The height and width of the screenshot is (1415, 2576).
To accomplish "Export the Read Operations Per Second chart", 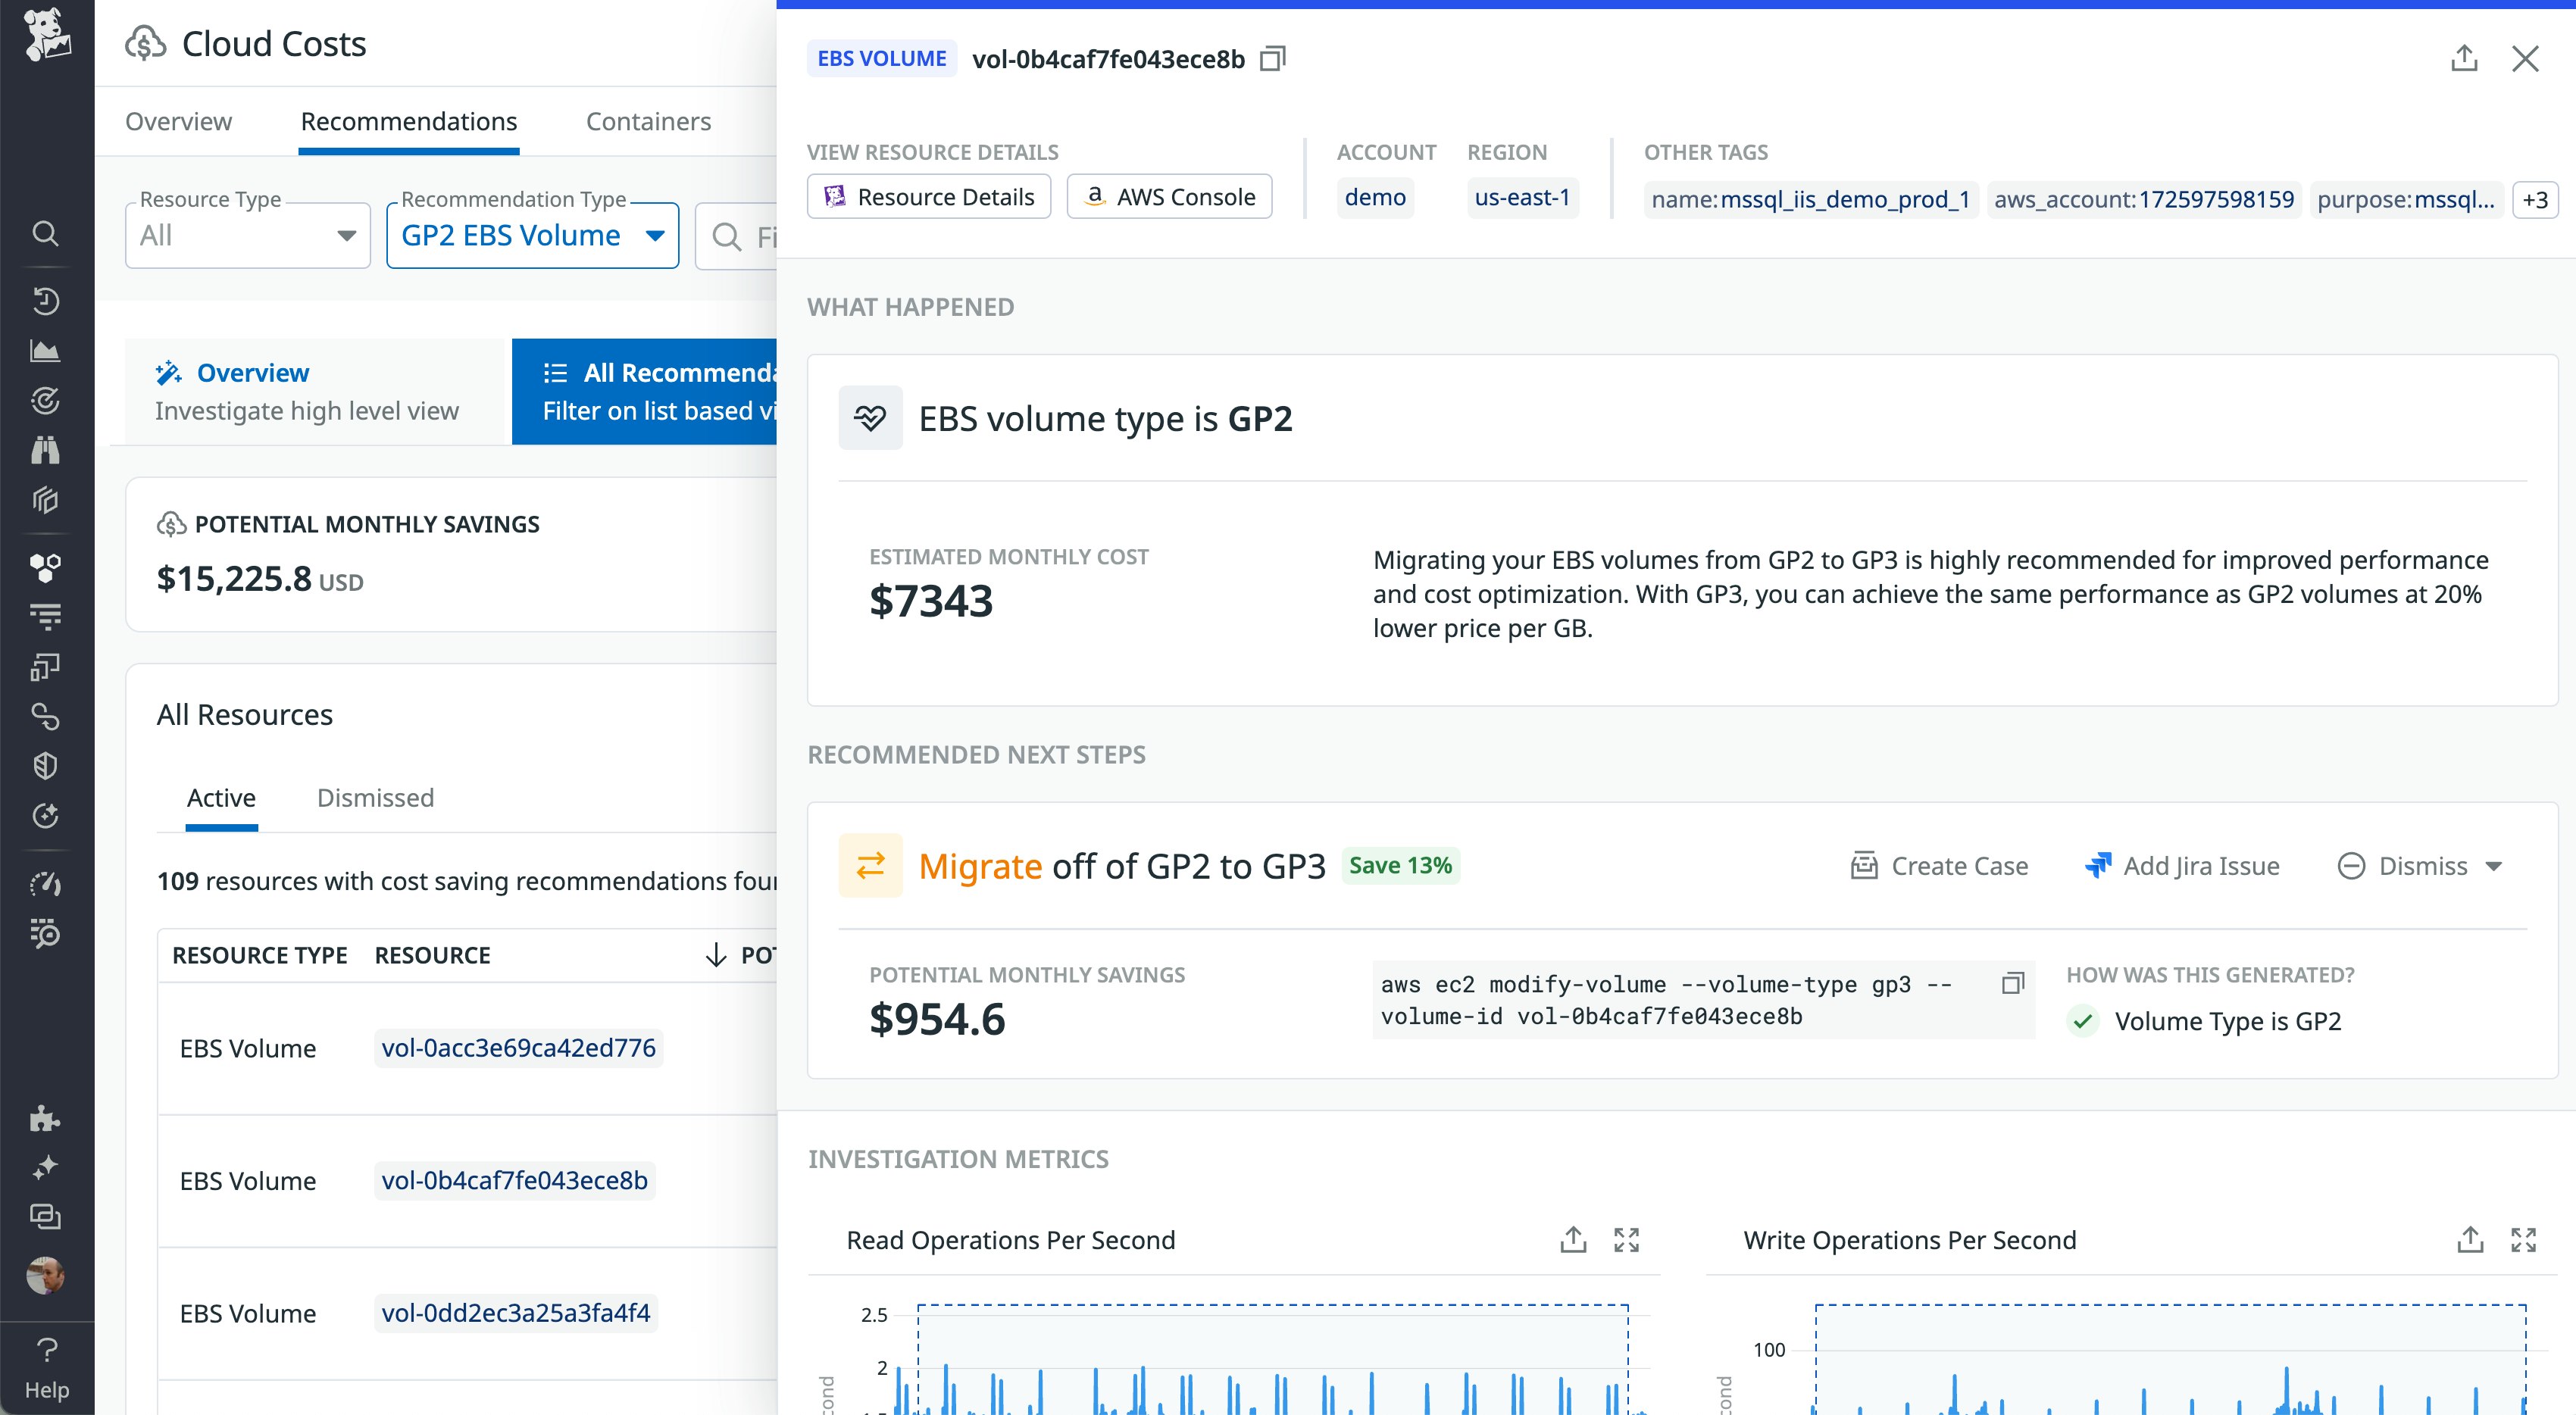I will point(1573,1239).
